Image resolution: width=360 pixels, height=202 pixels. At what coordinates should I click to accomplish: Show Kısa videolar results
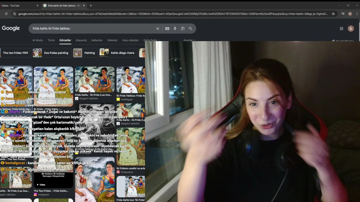[130, 40]
